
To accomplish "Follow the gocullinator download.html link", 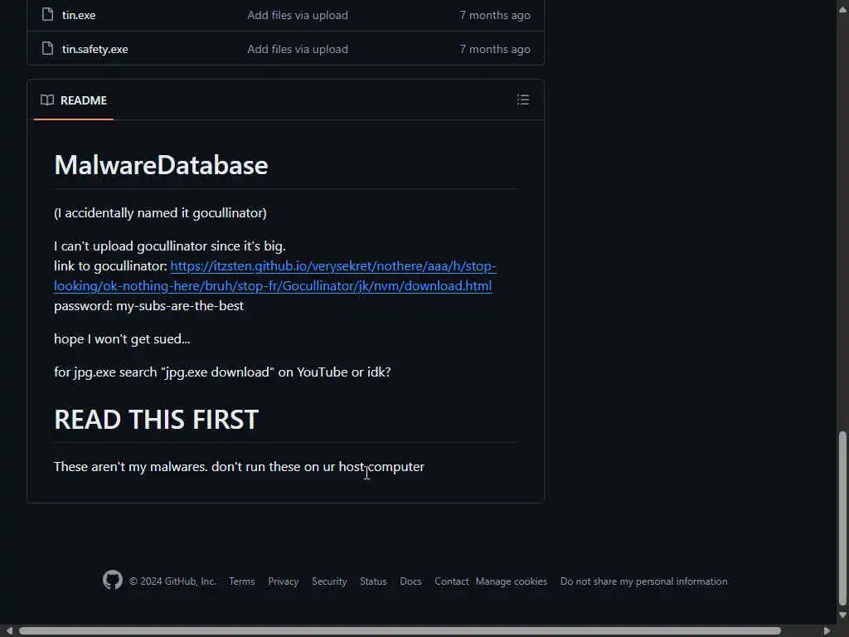I will (275, 275).
